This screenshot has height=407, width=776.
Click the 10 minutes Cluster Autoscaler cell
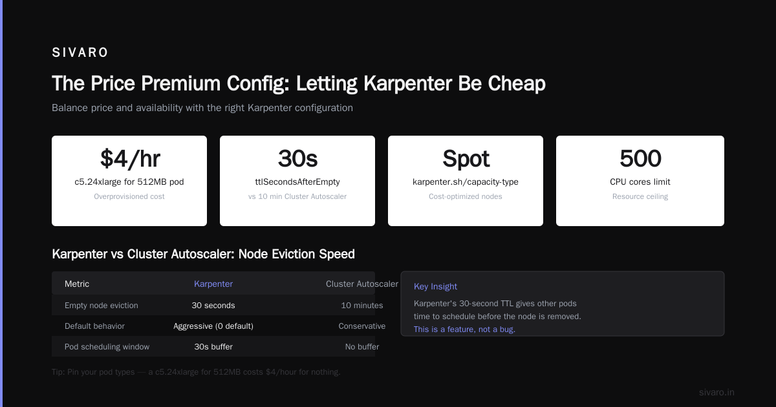(362, 305)
